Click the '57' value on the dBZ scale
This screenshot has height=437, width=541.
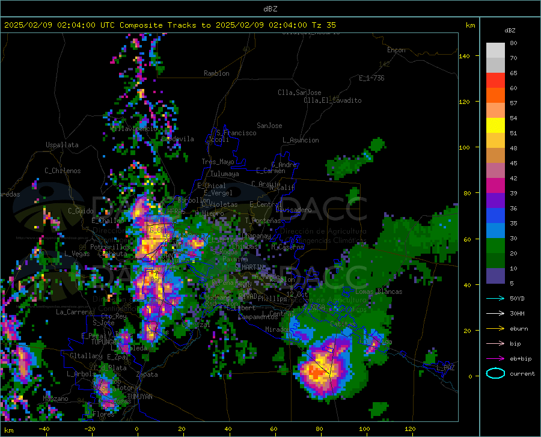(513, 103)
